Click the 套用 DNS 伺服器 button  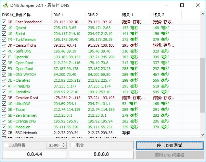coord(170,155)
